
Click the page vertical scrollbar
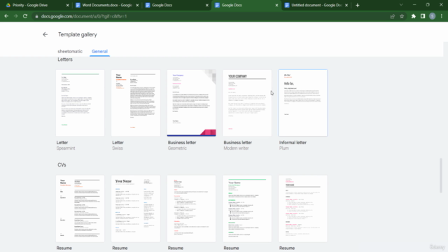(x=441, y=176)
